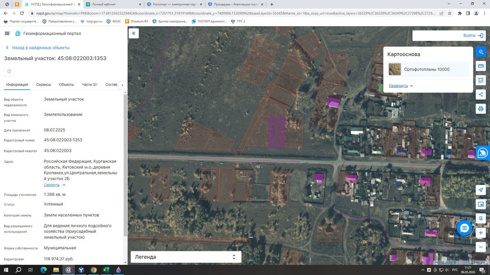Open the Directum RX bookmark
The width and height of the screenshot is (490, 275).
coord(137,21)
